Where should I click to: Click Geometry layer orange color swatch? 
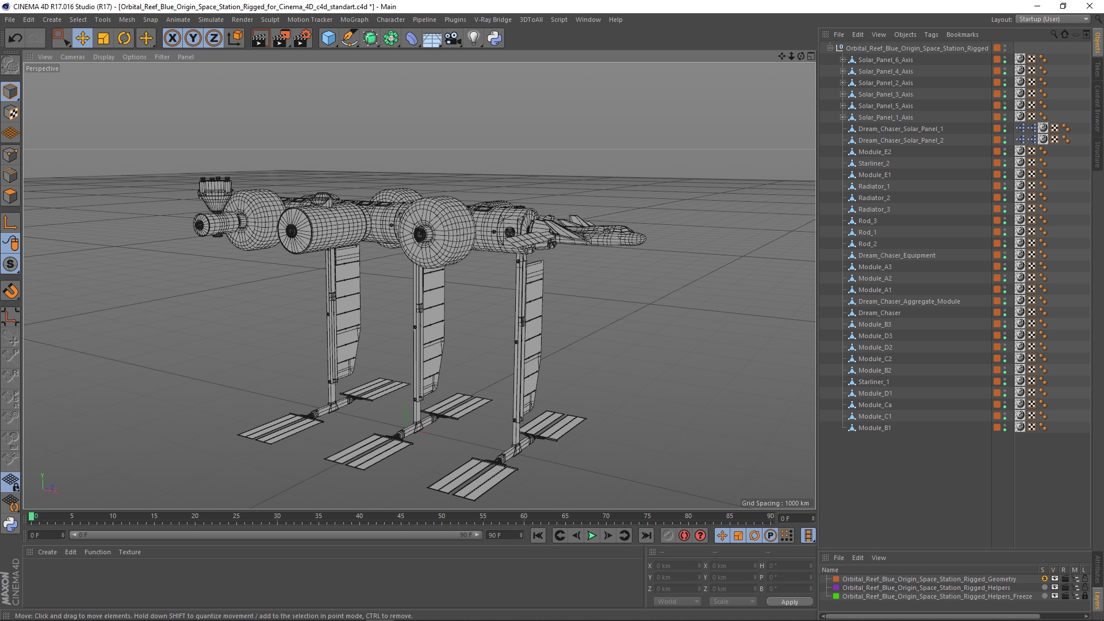[x=836, y=579]
